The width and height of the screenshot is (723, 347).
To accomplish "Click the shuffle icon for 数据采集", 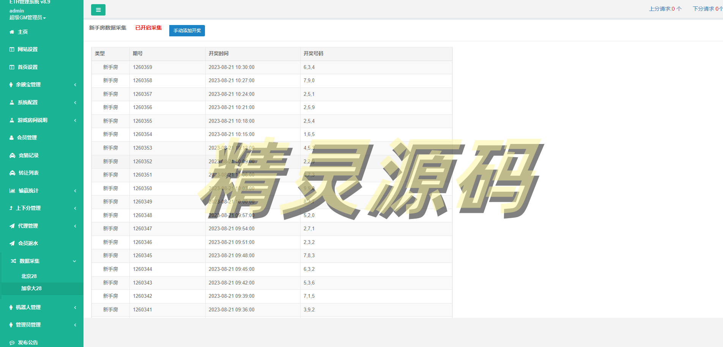I will click(x=13, y=261).
